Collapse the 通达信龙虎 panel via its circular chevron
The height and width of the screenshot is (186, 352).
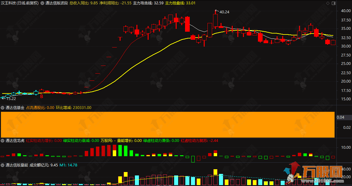pos(3,140)
